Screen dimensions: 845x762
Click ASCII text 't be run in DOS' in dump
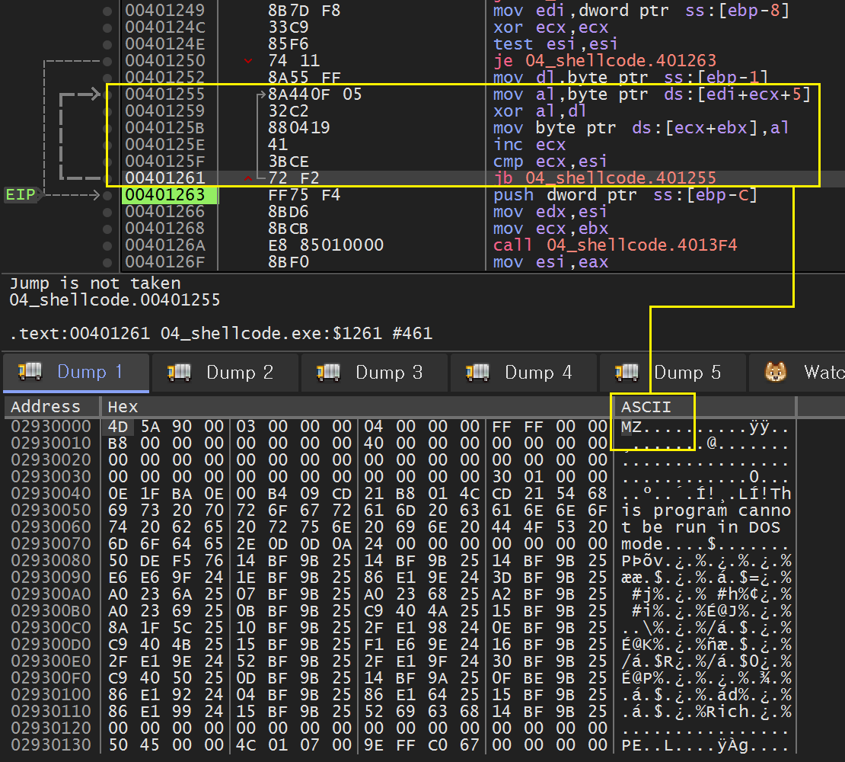pos(700,527)
